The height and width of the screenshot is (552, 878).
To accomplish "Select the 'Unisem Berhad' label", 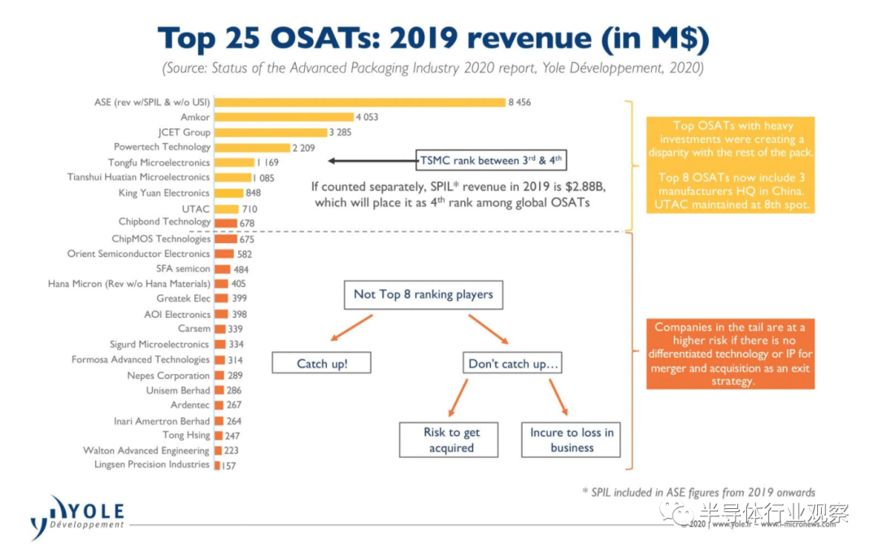I will click(x=178, y=390).
